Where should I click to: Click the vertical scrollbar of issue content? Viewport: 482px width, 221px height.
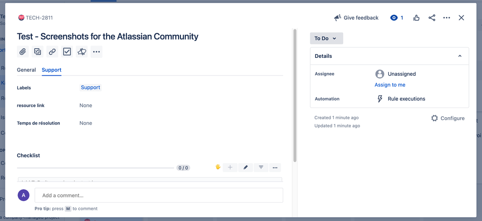[x=295, y=95]
